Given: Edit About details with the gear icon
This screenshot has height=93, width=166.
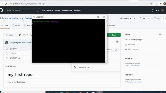Looking at the screenshot, I should [x=160, y=34].
